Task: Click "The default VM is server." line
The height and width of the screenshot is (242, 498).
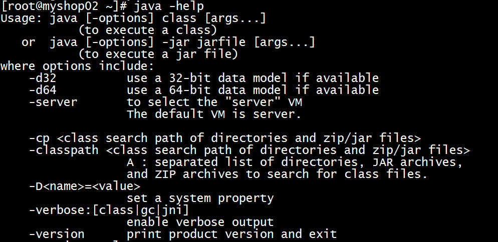Action: [x=214, y=114]
